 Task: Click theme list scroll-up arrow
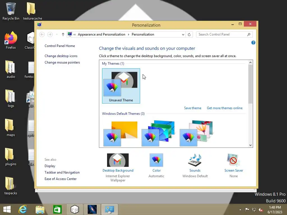pos(250,62)
